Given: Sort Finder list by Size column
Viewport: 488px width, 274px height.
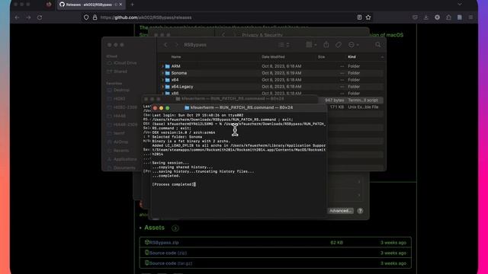Looking at the screenshot, I should tap(321, 57).
